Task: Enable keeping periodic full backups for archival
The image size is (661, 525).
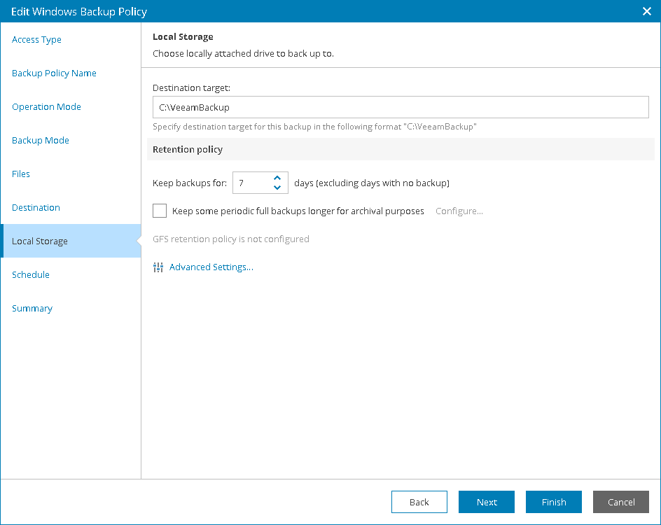Action: click(159, 211)
